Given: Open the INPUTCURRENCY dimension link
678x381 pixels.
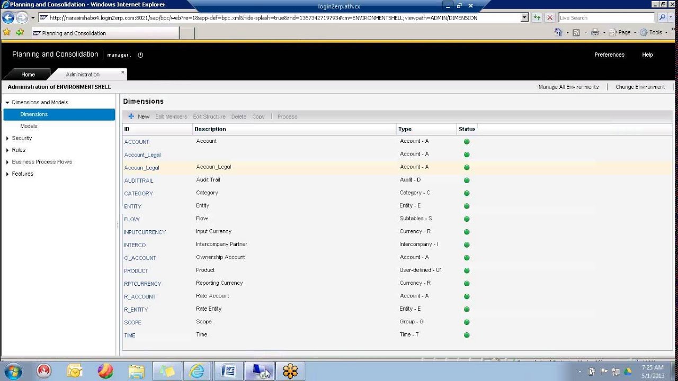Looking at the screenshot, I should point(145,232).
